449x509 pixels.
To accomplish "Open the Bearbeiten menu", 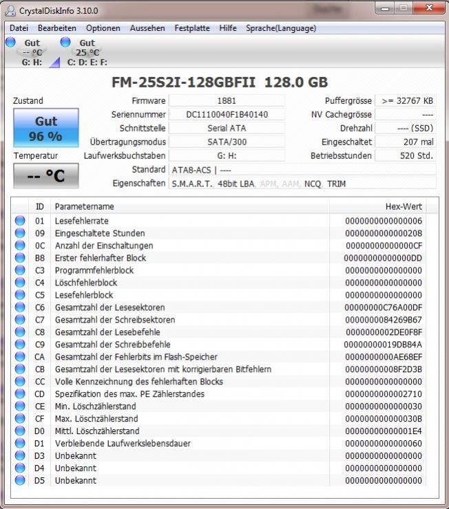I will pyautogui.click(x=57, y=28).
